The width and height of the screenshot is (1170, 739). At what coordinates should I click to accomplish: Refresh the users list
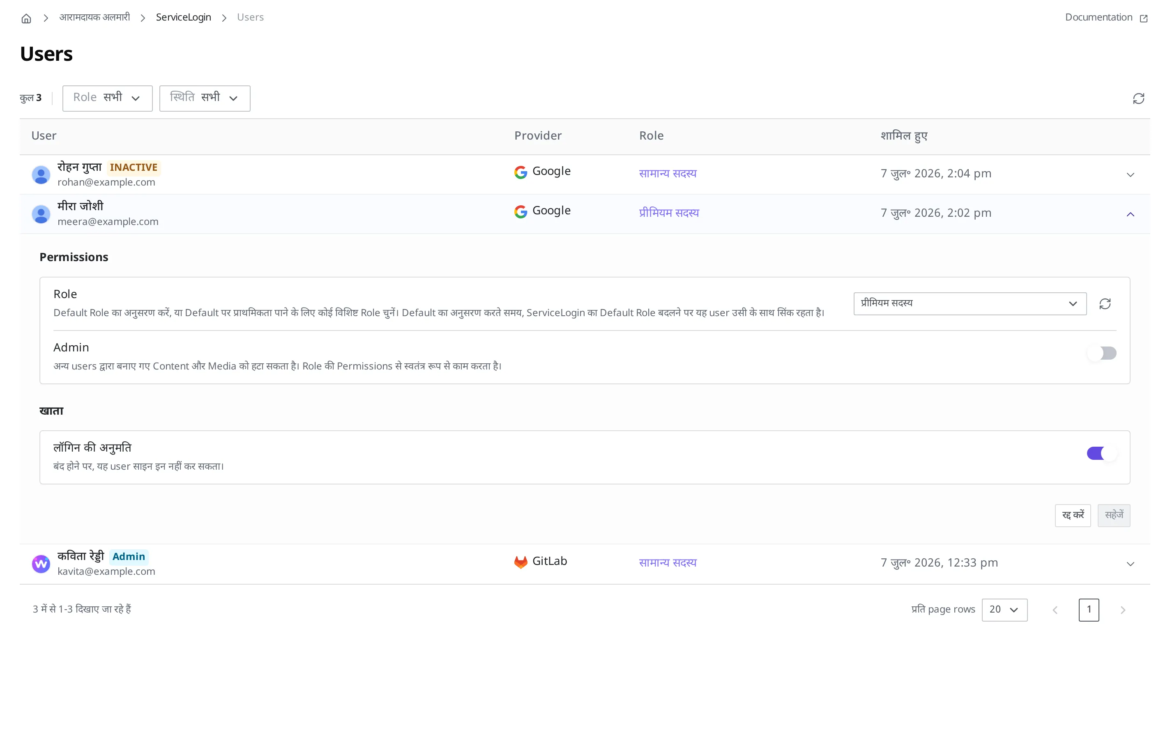click(1138, 99)
